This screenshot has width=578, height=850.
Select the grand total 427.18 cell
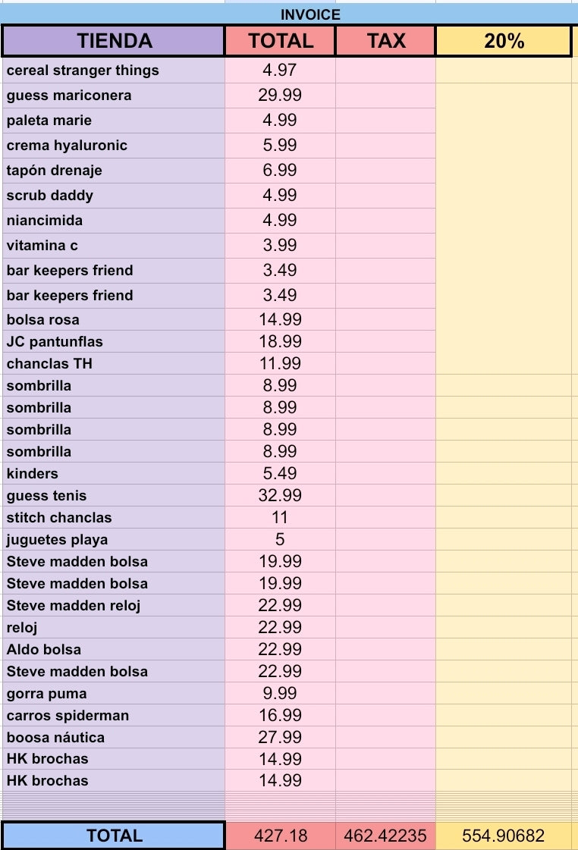(280, 836)
